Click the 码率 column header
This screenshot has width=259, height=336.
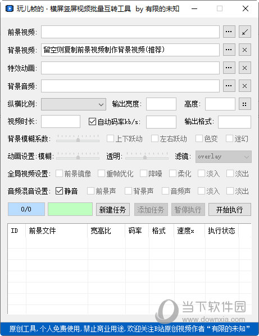tap(137, 231)
